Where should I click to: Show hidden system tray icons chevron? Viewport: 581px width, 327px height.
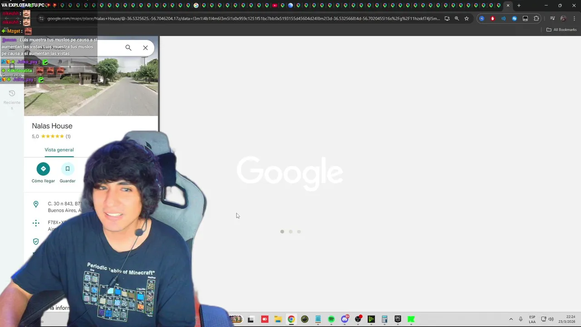coord(511,319)
